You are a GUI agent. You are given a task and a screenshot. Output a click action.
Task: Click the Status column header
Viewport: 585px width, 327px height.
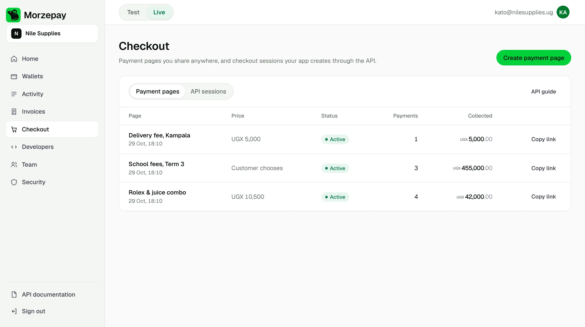point(329,116)
